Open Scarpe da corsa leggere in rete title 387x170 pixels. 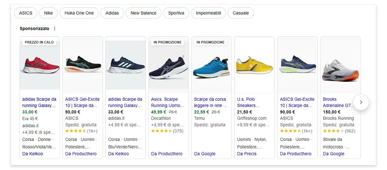(x=211, y=102)
